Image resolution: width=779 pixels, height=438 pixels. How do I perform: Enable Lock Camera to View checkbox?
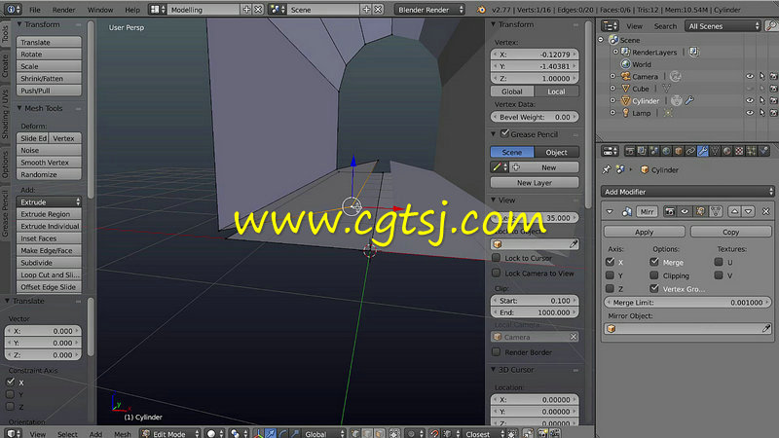tap(496, 274)
